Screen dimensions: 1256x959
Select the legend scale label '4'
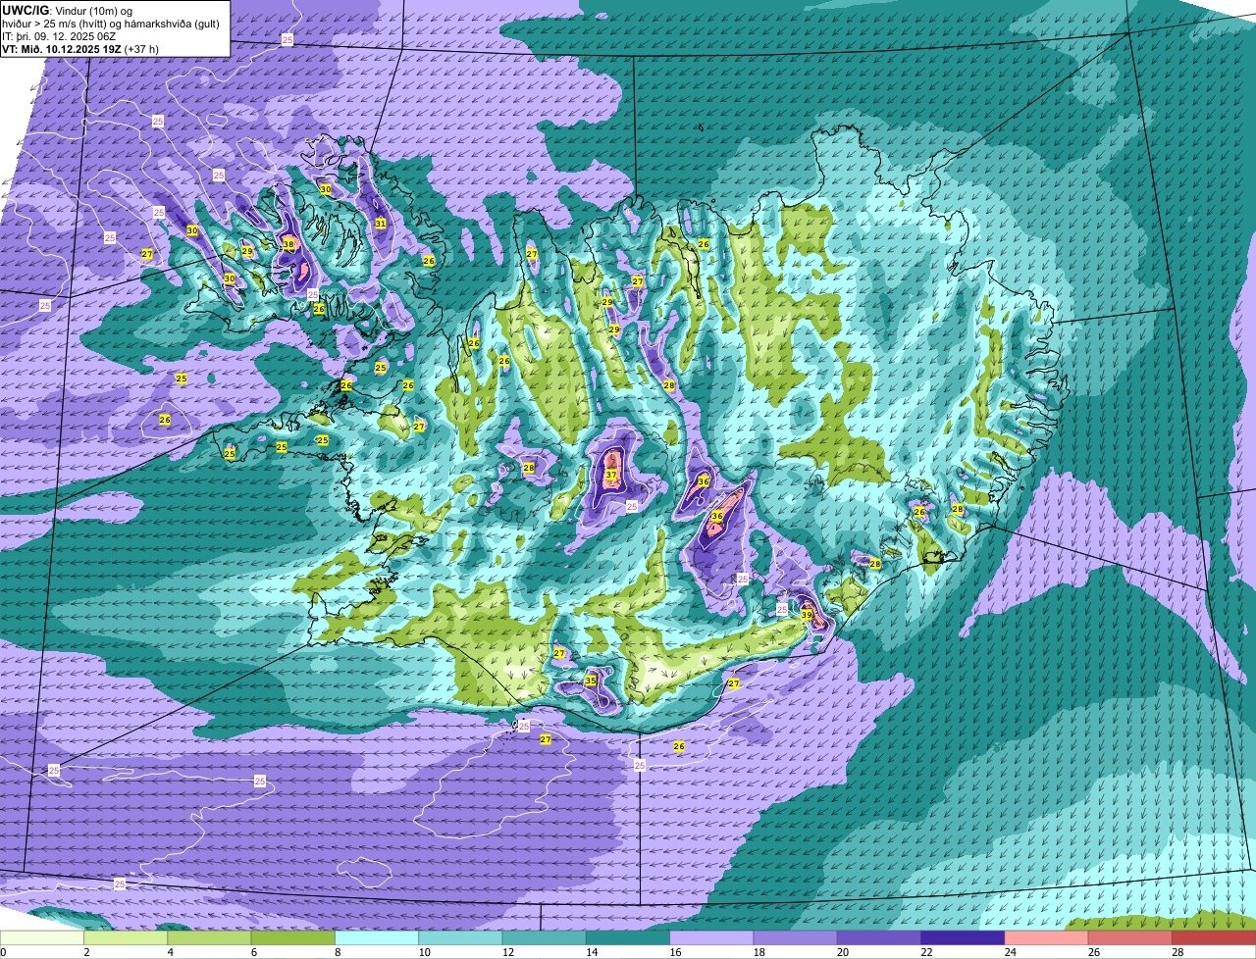170,952
